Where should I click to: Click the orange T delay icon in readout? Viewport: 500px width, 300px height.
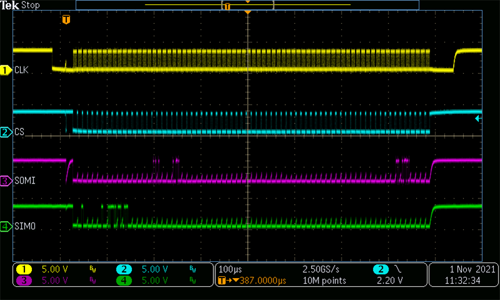[222, 281]
